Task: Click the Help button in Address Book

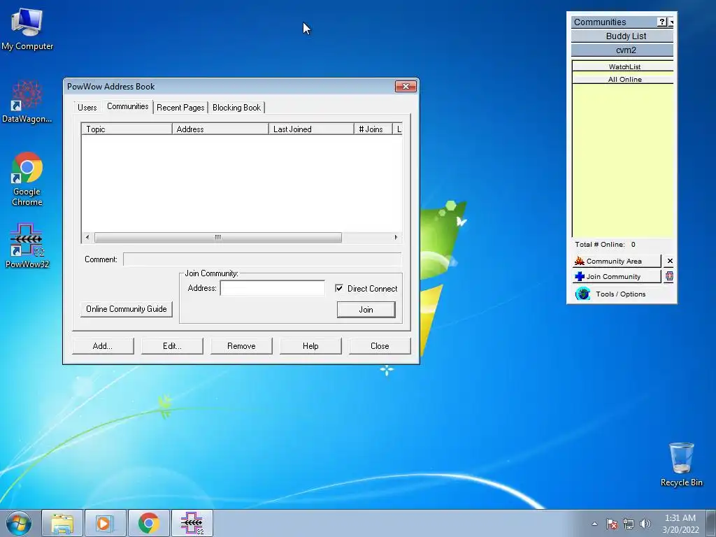Action: coord(310,346)
